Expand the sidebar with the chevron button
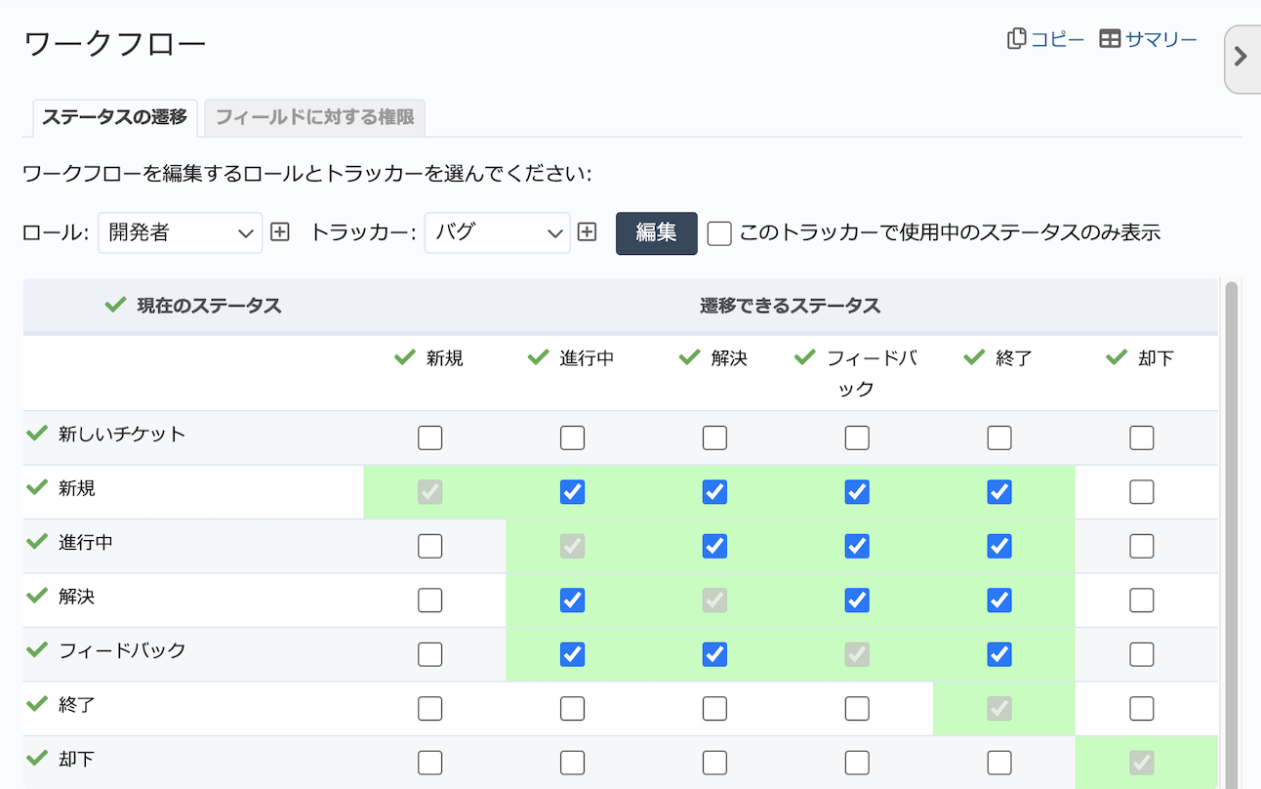1261x789 pixels. [1241, 57]
